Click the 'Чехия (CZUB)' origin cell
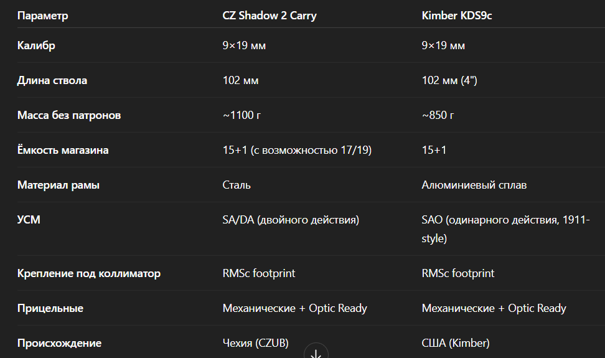605x358 pixels. point(255,343)
